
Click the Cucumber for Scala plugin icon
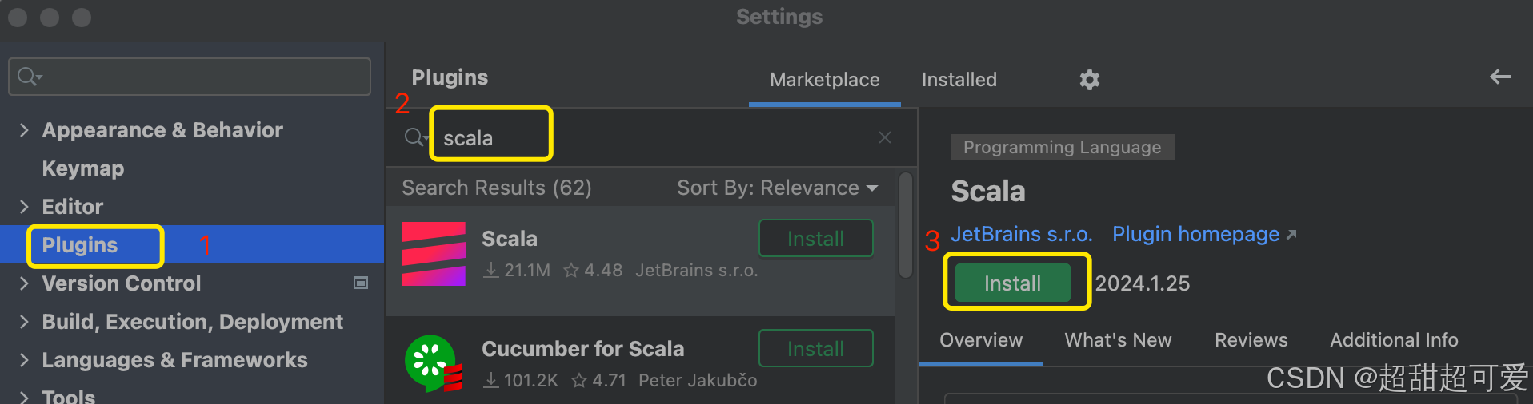(x=433, y=363)
